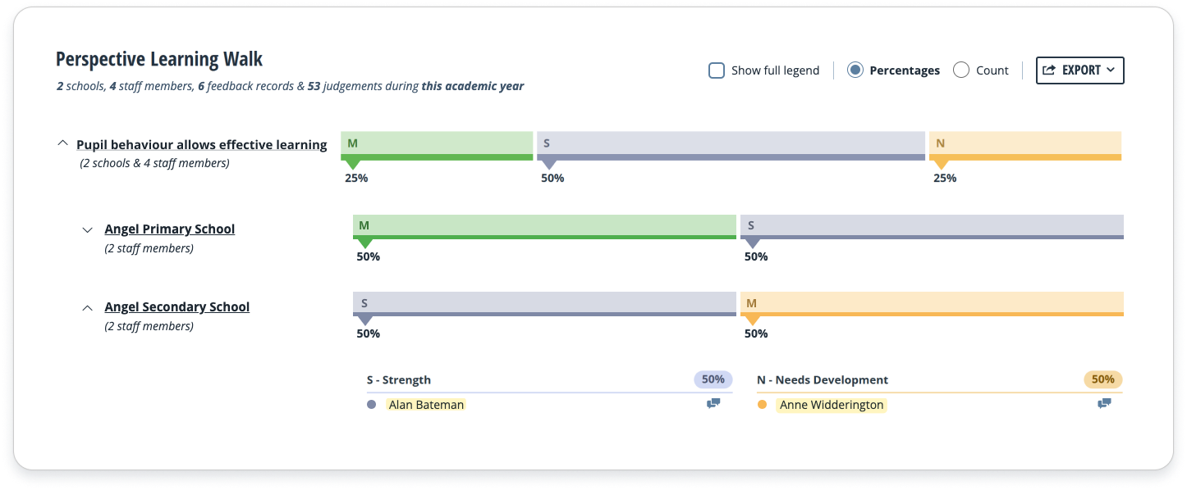This screenshot has width=1187, height=490.
Task: Collapse the Angel Secondary School row
Action: point(88,308)
